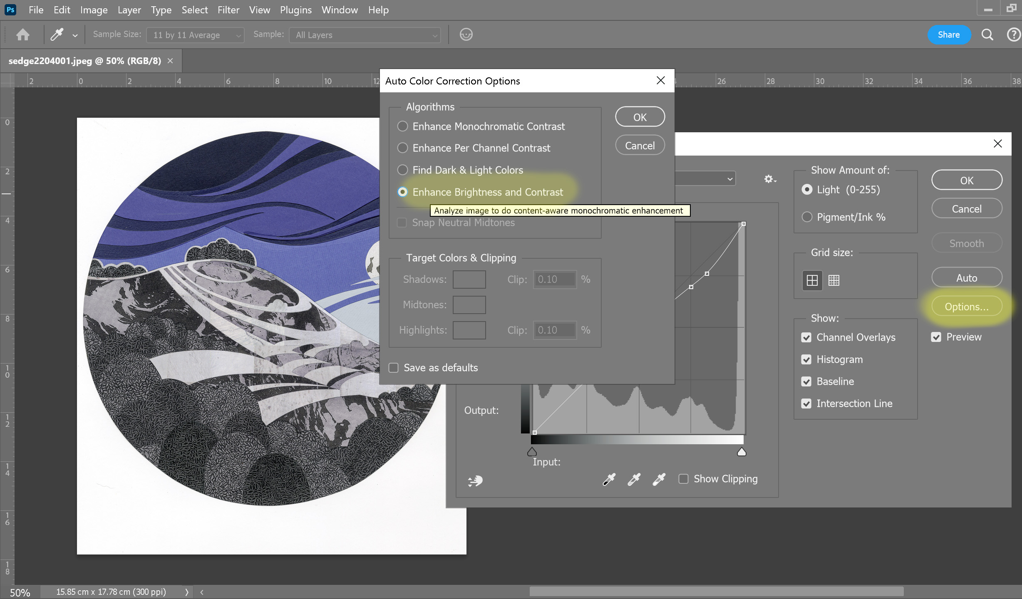Click the Home icon in options bar
This screenshot has width=1022, height=599.
click(x=23, y=35)
